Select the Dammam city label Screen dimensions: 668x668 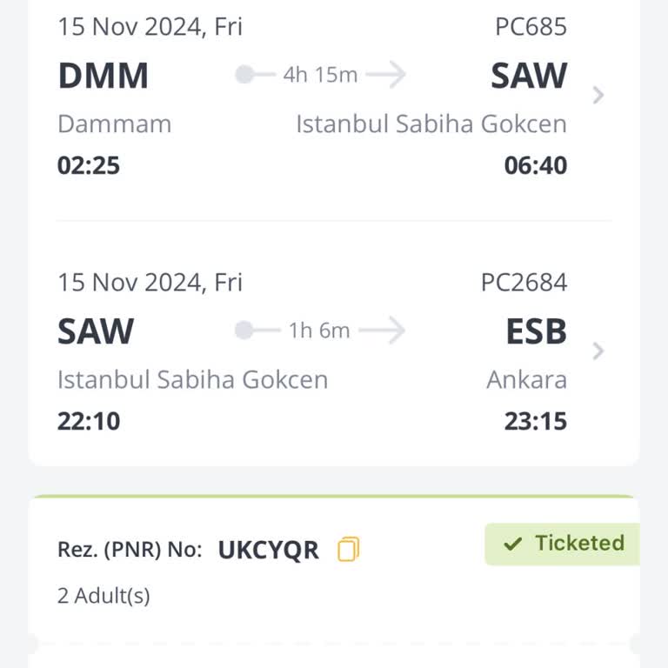pyautogui.click(x=114, y=124)
